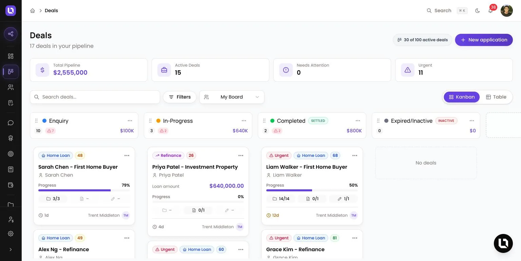
Task: Click the Search deals input field
Action: pos(95,97)
